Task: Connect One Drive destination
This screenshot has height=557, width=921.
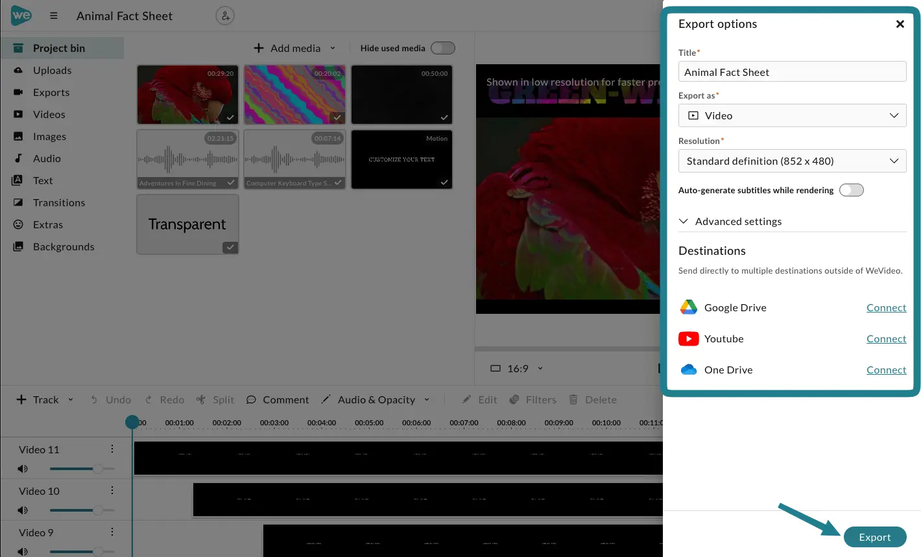Action: coord(886,370)
